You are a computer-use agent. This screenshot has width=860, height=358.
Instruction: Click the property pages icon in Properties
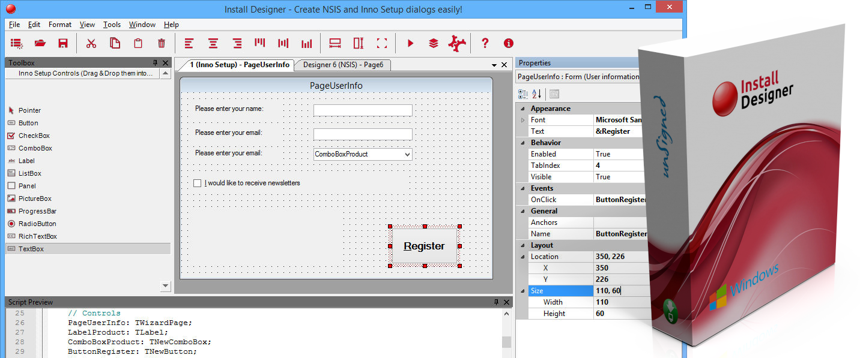(x=554, y=94)
